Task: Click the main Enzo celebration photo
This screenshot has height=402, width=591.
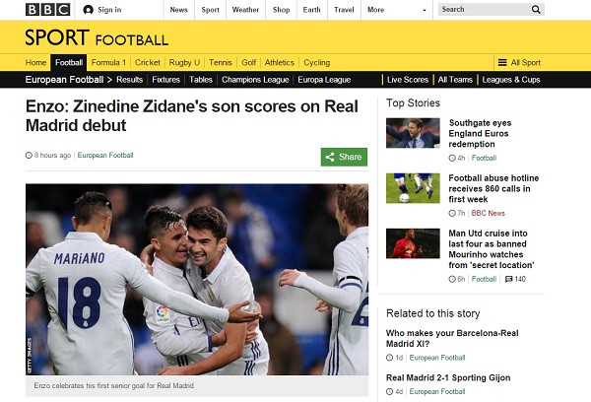Action: point(197,279)
